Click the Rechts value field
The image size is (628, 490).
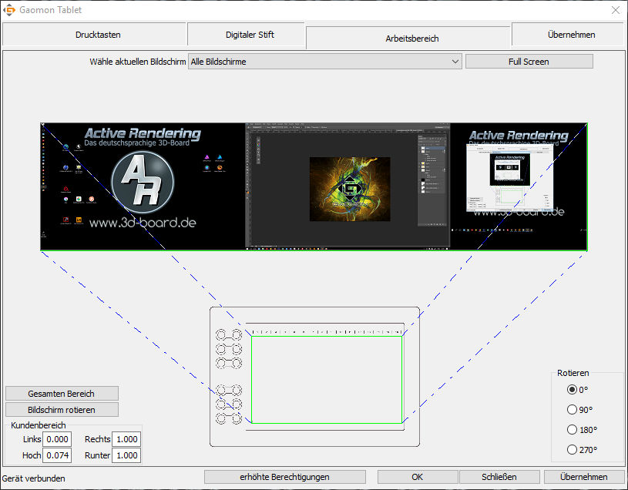pos(126,439)
